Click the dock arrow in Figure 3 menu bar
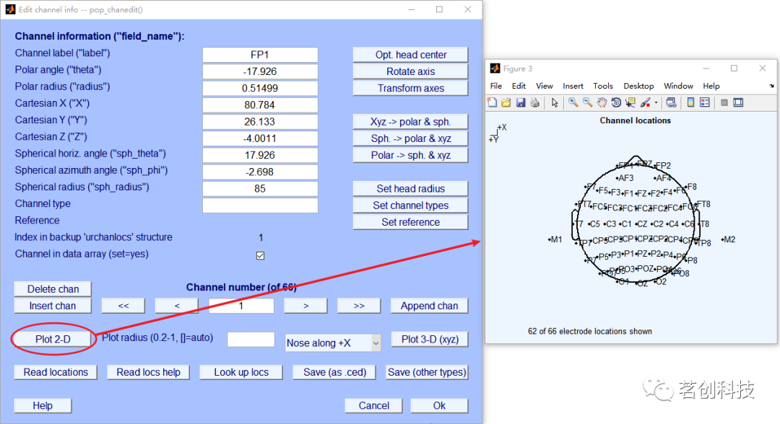 click(x=771, y=86)
